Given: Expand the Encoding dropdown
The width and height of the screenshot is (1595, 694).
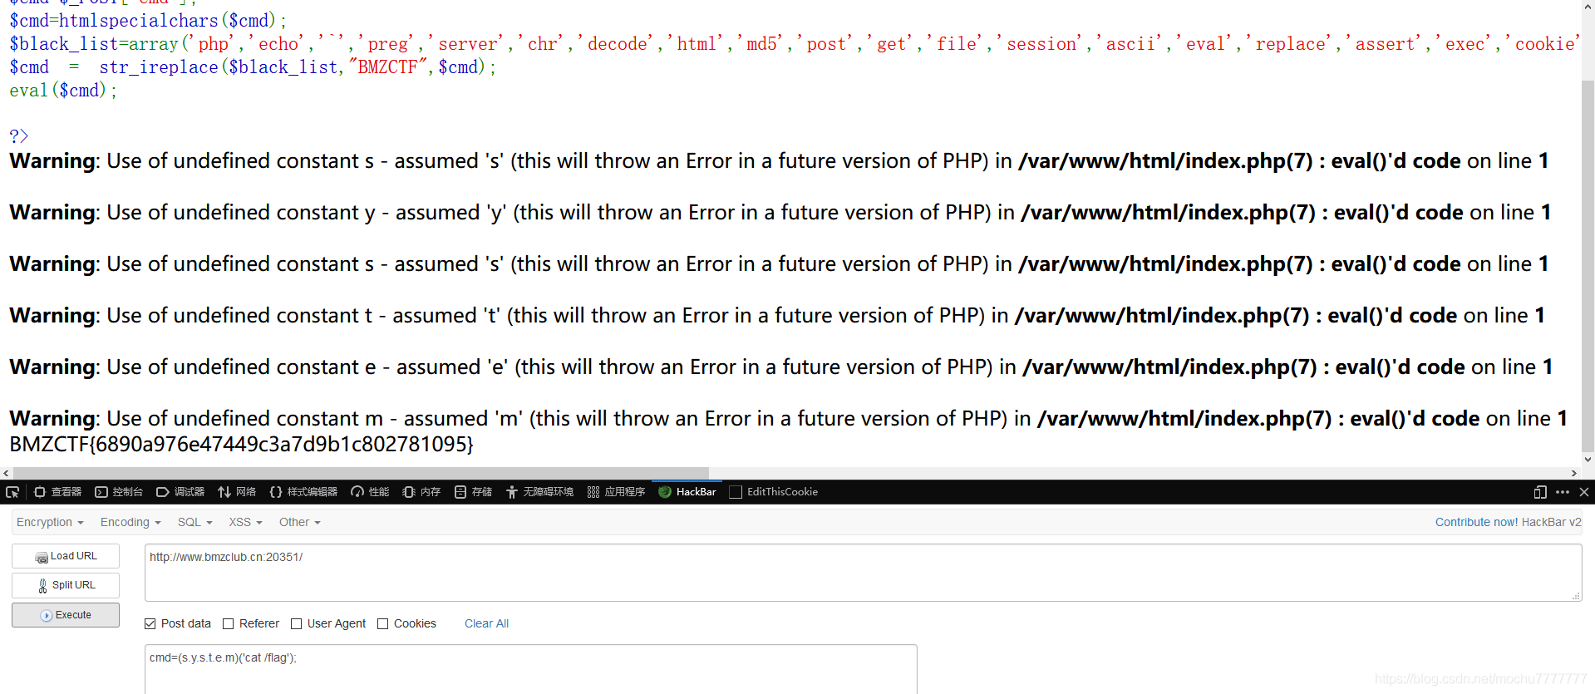Looking at the screenshot, I should tap(130, 522).
